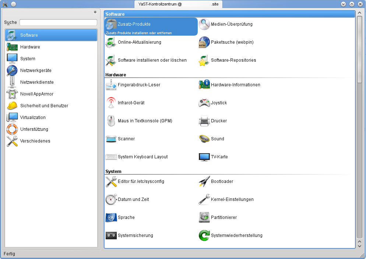Select Sicherheit und Benutzer category
The image size is (366, 259).
51,106
